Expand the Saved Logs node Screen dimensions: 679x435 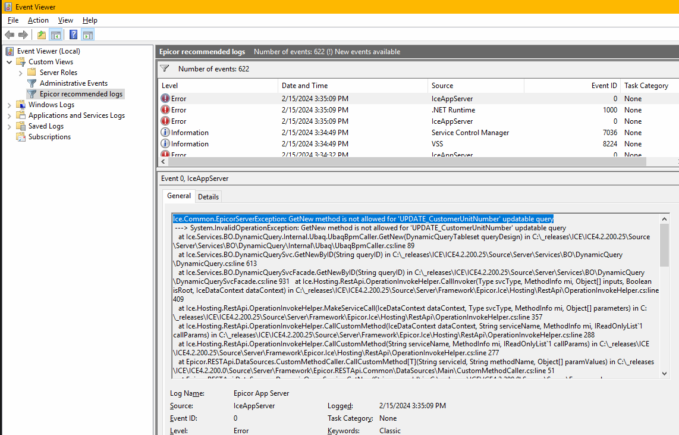[x=9, y=127]
